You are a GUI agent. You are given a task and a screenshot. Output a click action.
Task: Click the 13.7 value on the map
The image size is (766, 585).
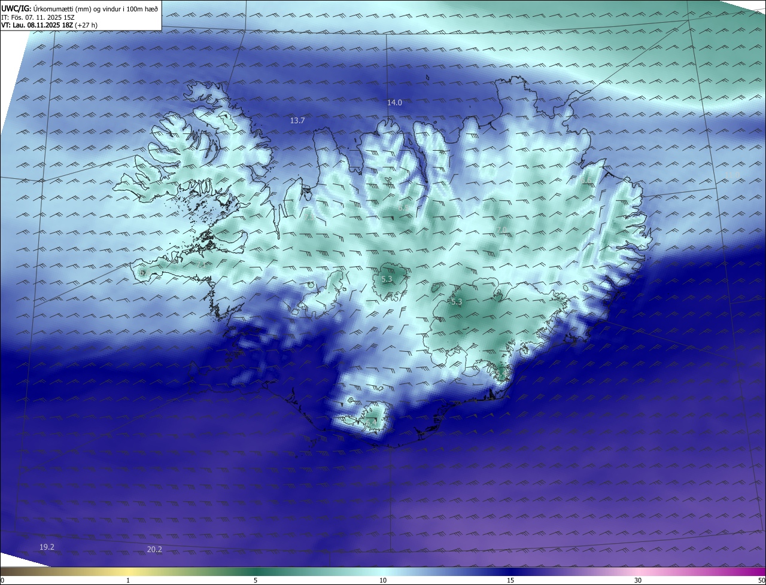pyautogui.click(x=297, y=121)
